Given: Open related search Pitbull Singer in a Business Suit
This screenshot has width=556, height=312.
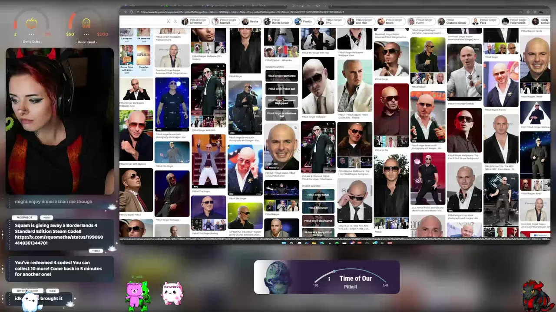Looking at the screenshot, I should (281, 115).
